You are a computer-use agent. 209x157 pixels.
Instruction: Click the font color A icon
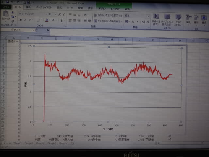53,20
